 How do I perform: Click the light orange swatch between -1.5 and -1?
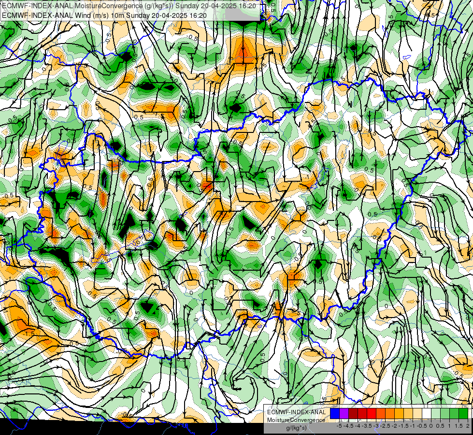[408, 414]
